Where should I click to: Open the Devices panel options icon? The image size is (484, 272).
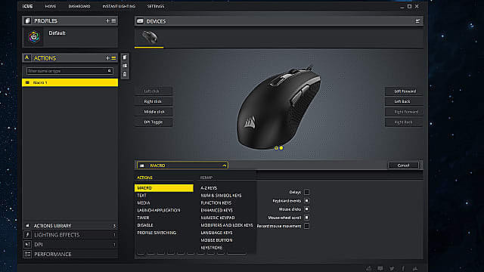(417, 21)
